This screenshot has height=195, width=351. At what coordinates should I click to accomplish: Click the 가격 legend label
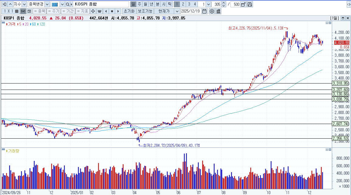(x=12, y=24)
